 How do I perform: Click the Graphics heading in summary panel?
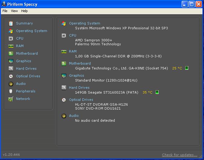[x=77, y=75]
